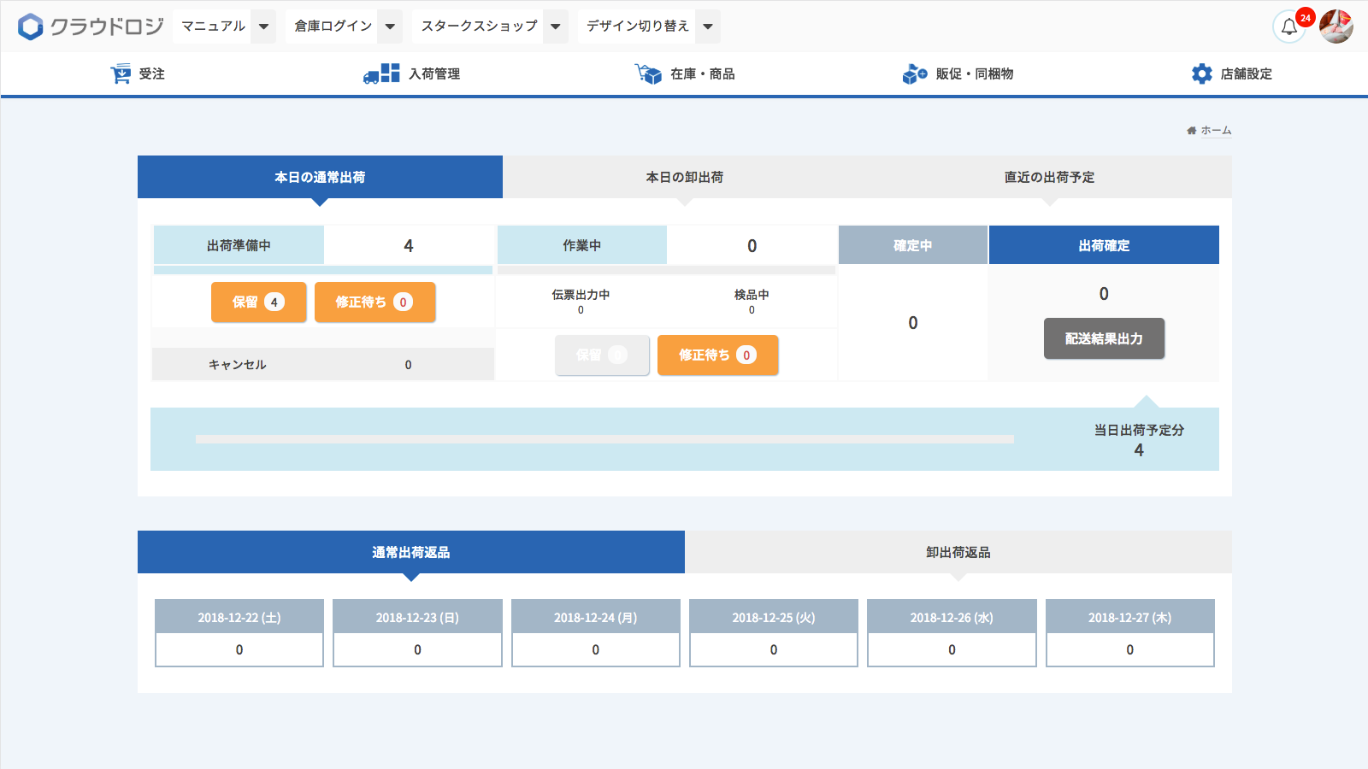Click the 作業中 status header
Screen dimensions: 1368x769
click(581, 245)
